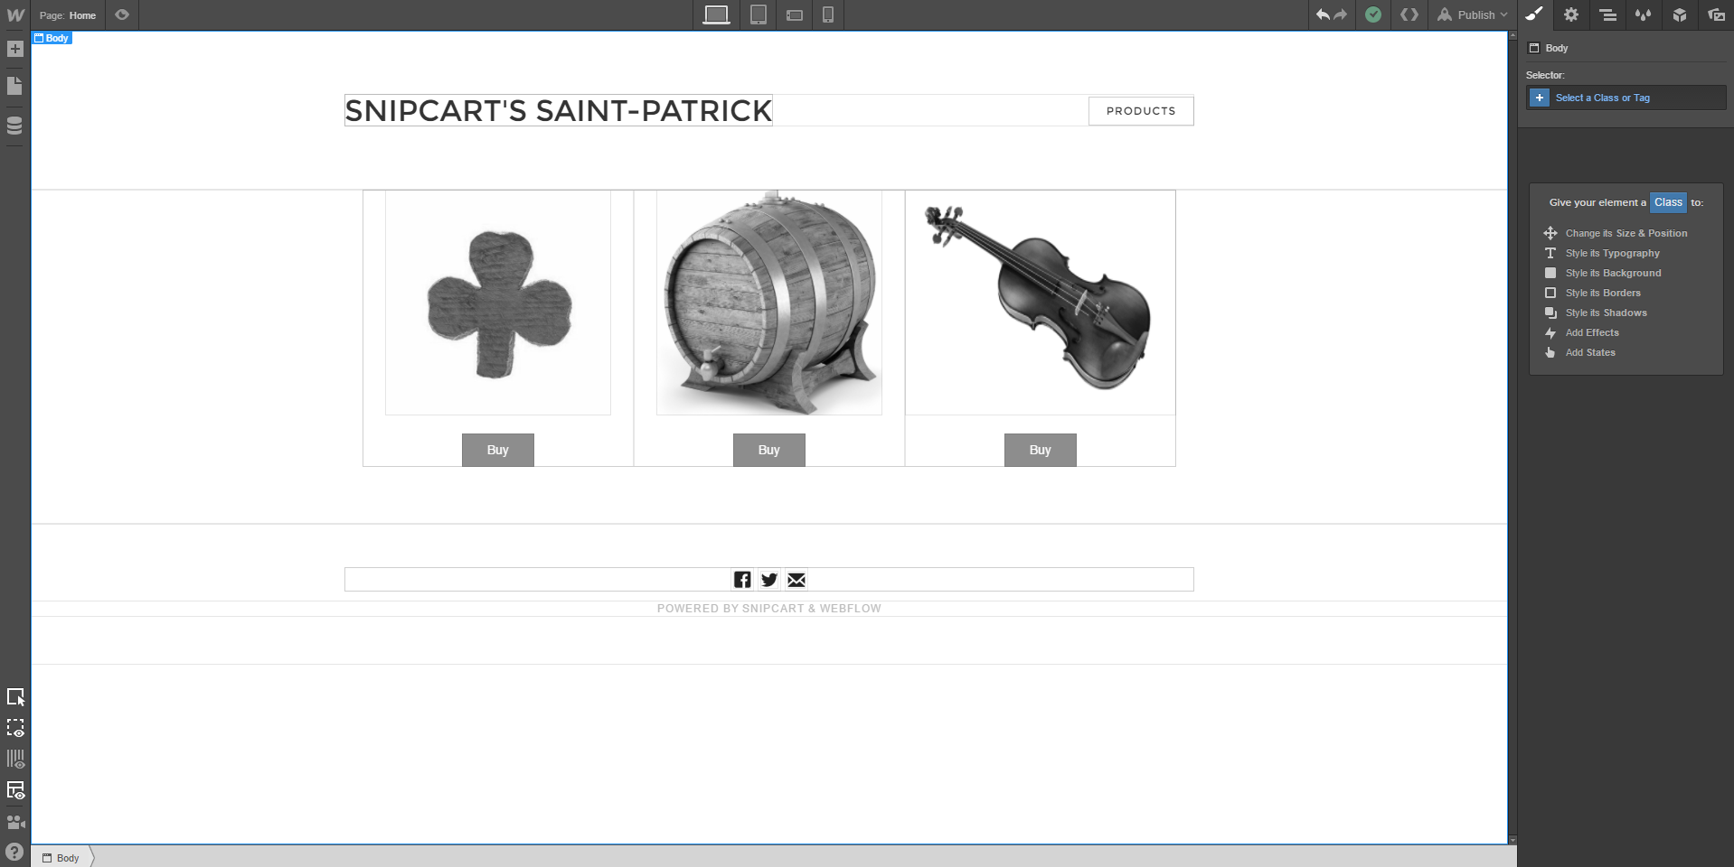Open the help question mark icon
Screen dimensions: 1734x867
[15, 852]
